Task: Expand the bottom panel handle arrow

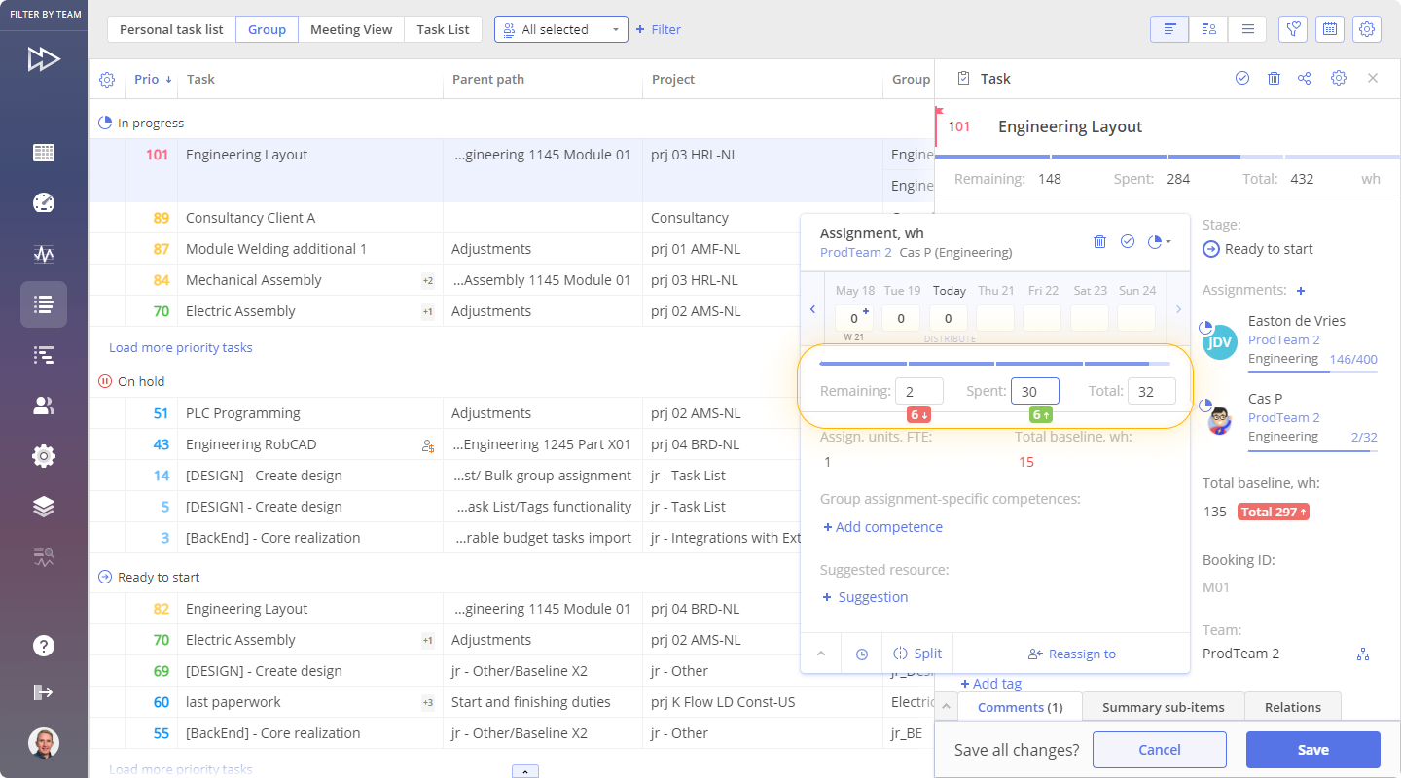Action: (525, 771)
